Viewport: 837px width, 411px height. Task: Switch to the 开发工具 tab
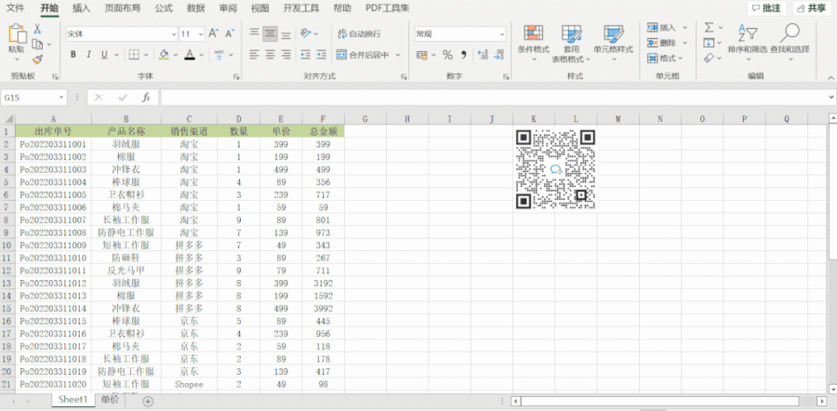301,8
